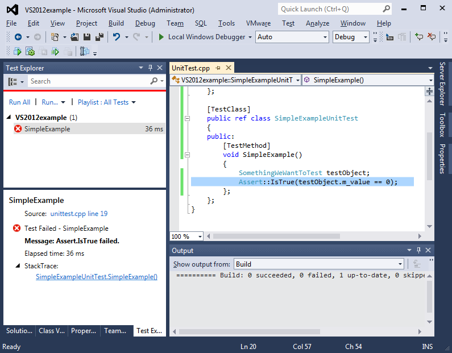
Task: Click the greyed Navigate Forward icon
Action: tap(38, 37)
